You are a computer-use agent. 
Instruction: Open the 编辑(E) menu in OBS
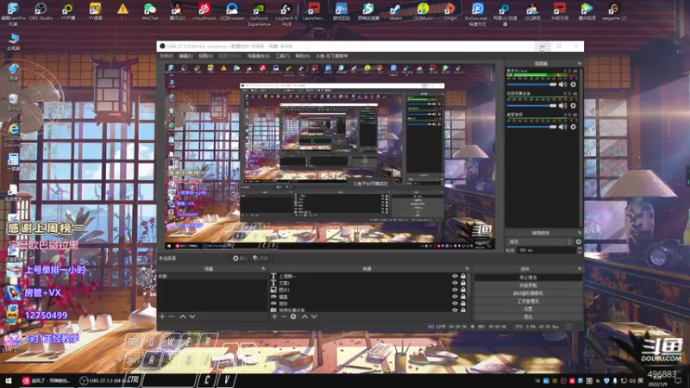[x=185, y=56]
